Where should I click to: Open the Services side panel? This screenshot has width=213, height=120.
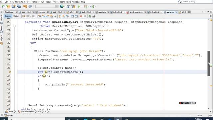(1, 19)
